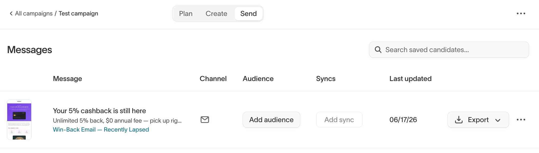Open the email preview thumbnail
This screenshot has width=539, height=153.
(19, 120)
